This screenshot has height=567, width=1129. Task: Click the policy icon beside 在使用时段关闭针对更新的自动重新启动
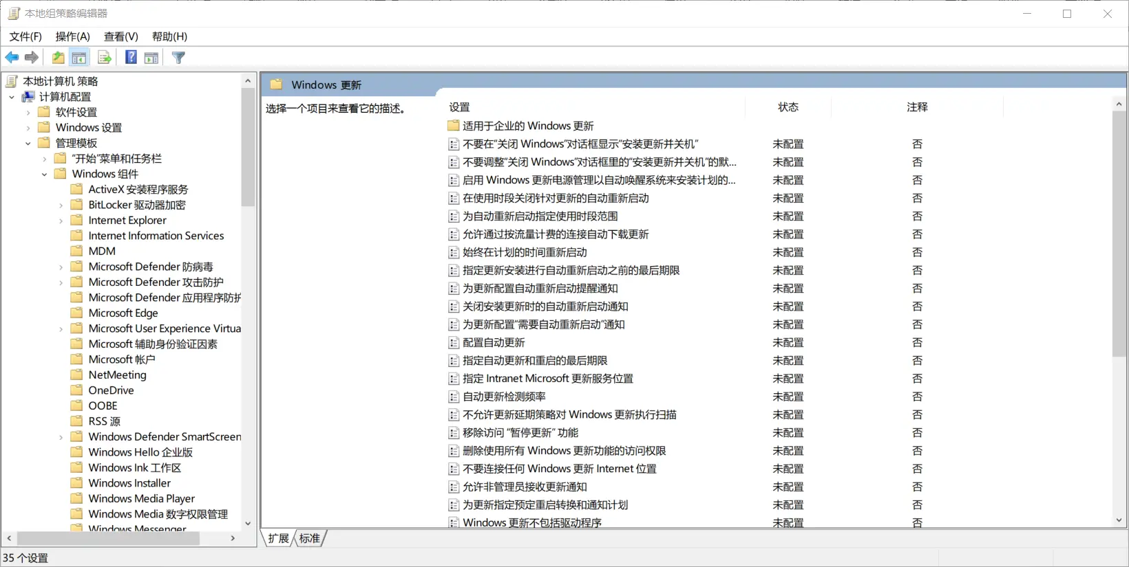click(454, 199)
